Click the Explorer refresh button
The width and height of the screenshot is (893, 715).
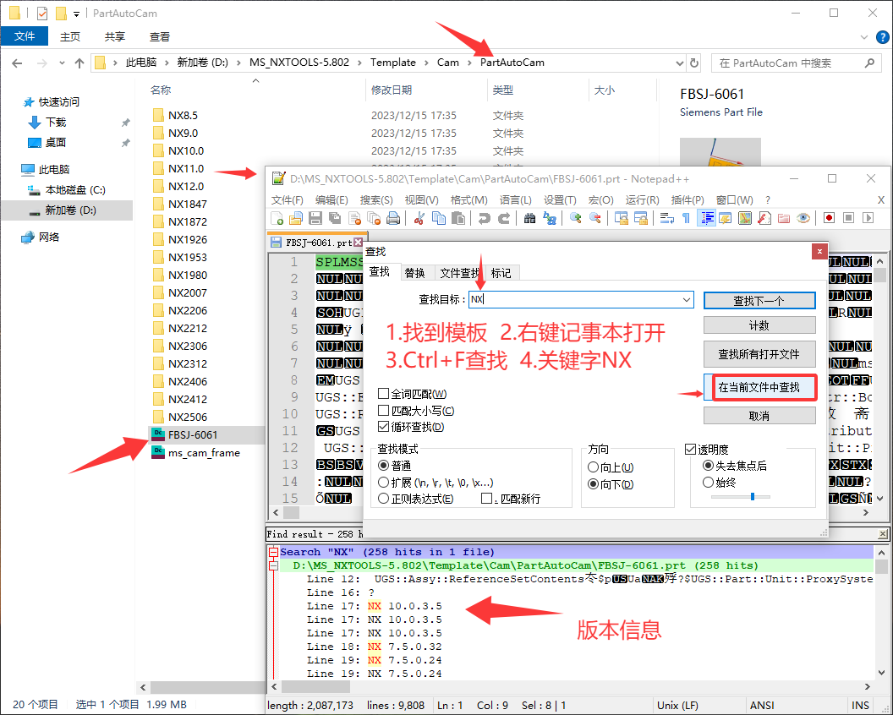pos(694,63)
